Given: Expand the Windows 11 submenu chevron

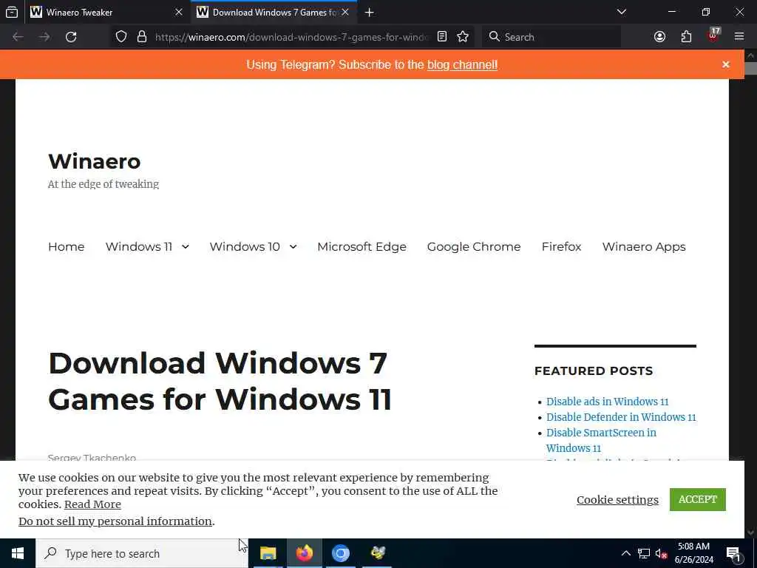Looking at the screenshot, I should 186,247.
